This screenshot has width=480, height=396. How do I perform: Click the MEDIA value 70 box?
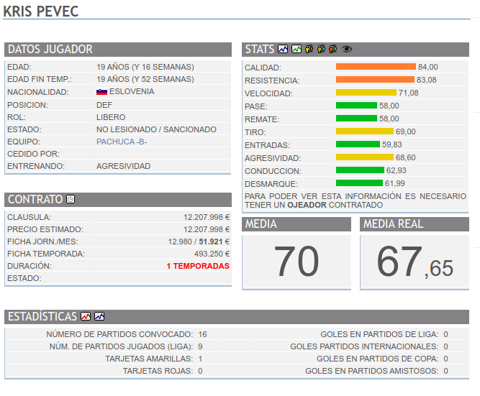pos(296,261)
